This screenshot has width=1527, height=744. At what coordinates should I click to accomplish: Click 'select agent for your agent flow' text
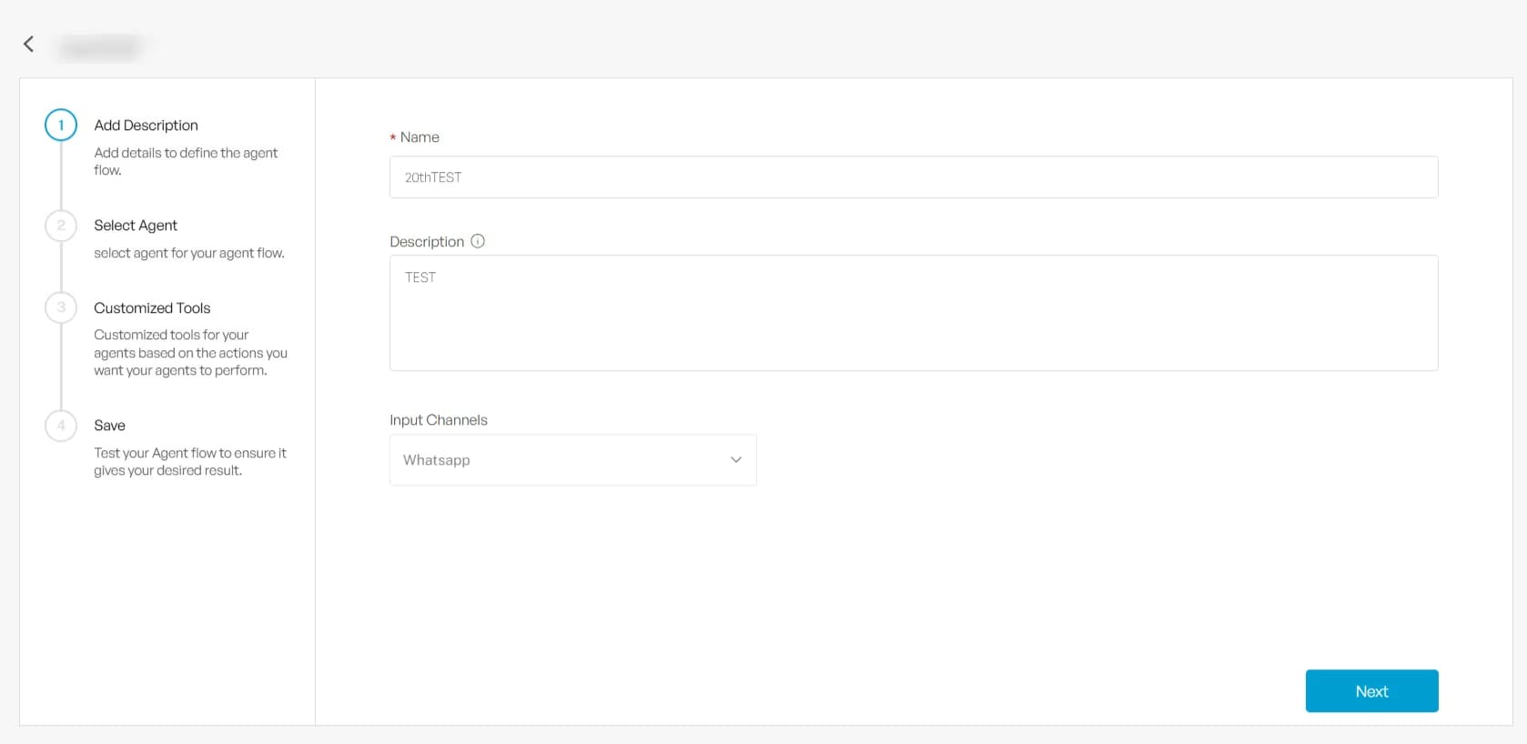click(x=189, y=253)
